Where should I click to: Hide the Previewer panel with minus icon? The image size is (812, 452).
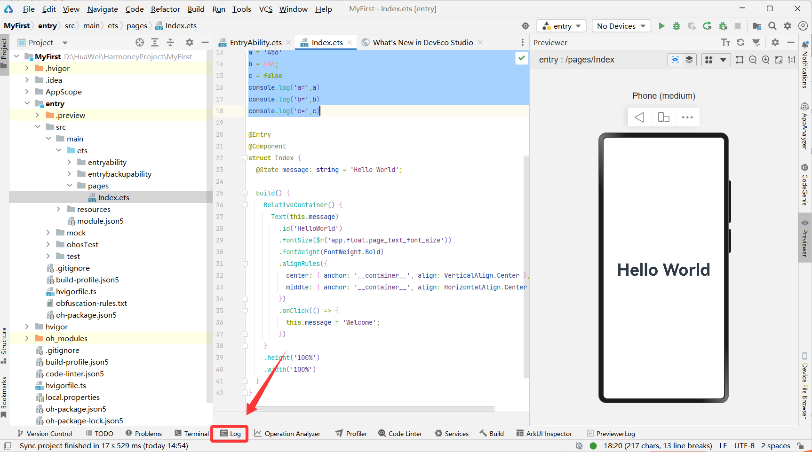pos(791,42)
